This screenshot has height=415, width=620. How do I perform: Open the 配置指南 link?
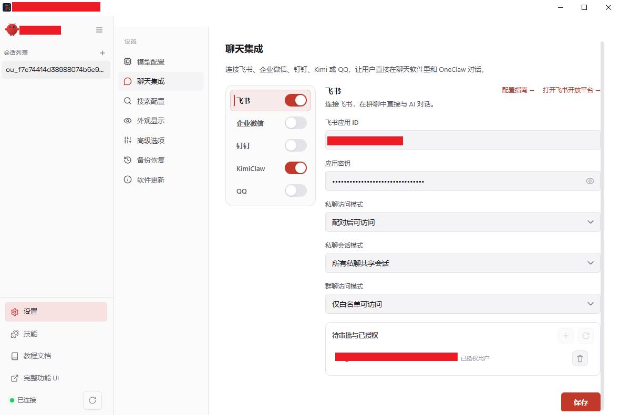click(518, 90)
